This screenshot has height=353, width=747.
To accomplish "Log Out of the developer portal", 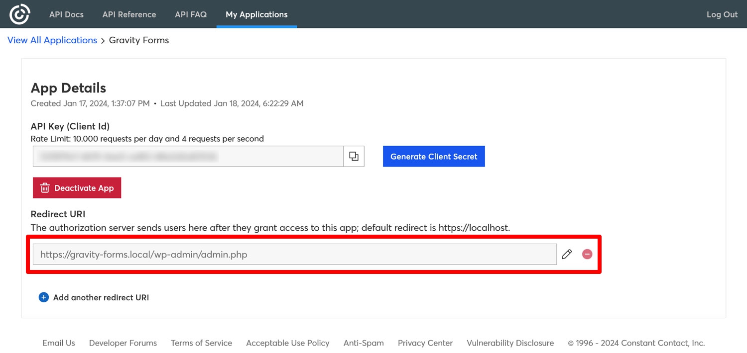I will click(722, 14).
